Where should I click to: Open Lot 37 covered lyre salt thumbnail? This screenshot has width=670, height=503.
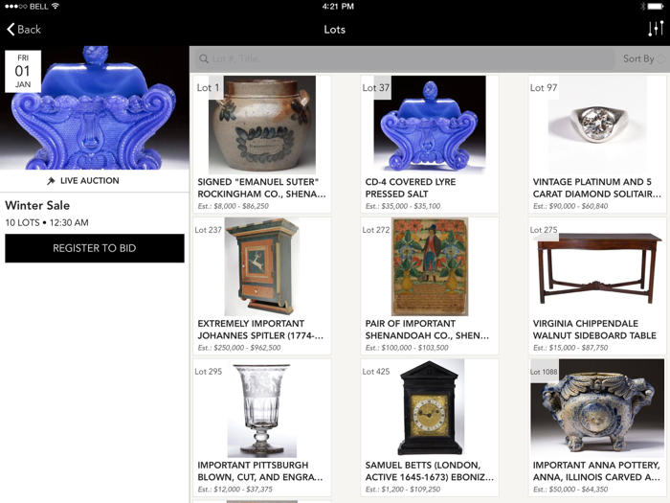tap(430, 125)
